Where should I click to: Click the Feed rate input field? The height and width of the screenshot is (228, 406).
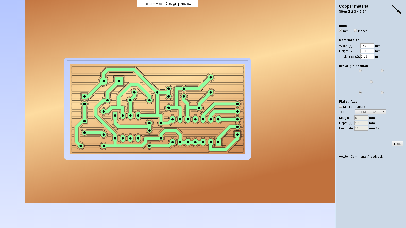(361, 128)
